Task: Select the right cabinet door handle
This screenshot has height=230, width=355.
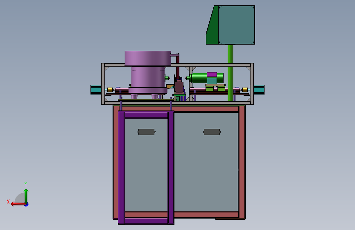Action: [x=212, y=132]
